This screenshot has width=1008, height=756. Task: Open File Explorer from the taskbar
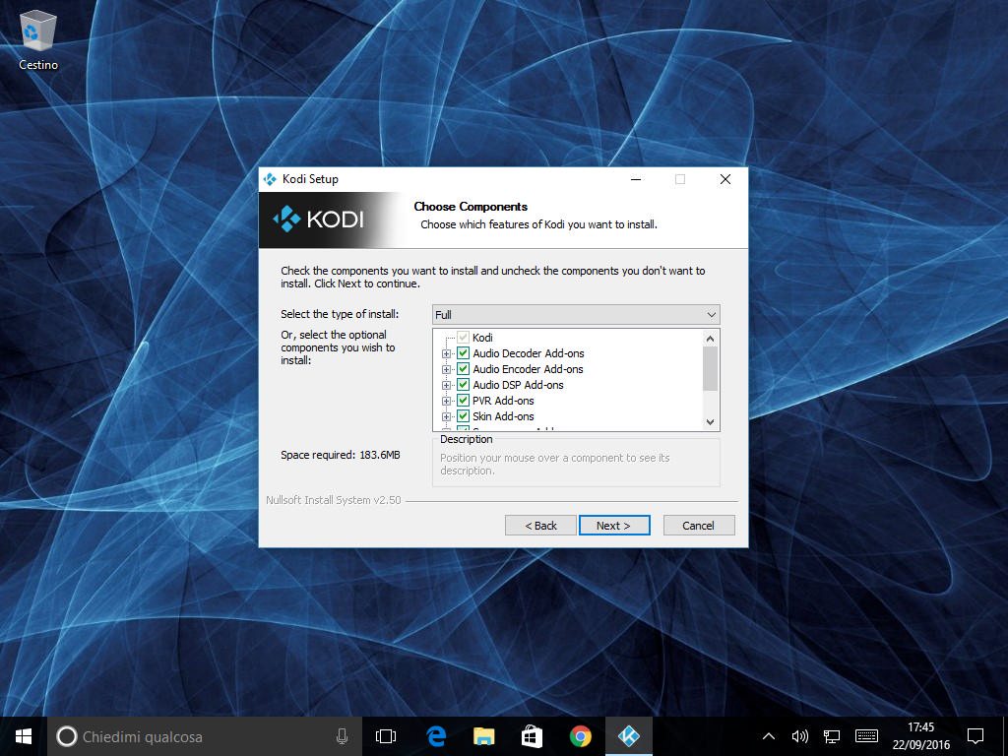483,736
